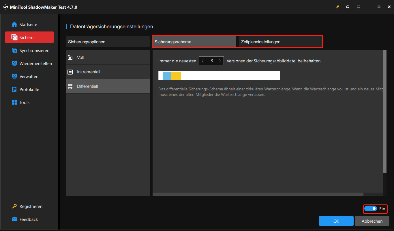Open the headset support icon
This screenshot has width=394, height=231.
pyautogui.click(x=348, y=7)
